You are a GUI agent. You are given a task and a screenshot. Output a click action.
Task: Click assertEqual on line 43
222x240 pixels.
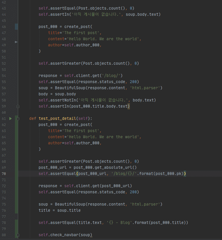[x=63, y=8]
